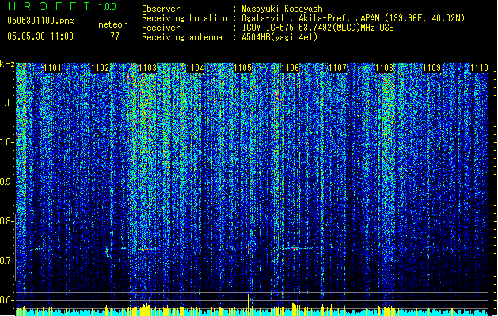Click the 1101 time marker
Viewport: 498px width, 316px height.
(53, 68)
